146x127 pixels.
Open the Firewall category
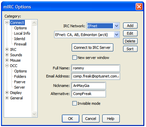[20, 44]
